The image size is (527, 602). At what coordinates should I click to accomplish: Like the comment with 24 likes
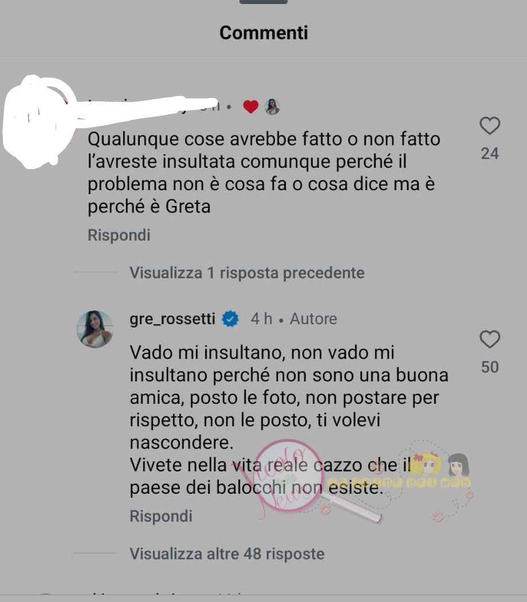(490, 125)
